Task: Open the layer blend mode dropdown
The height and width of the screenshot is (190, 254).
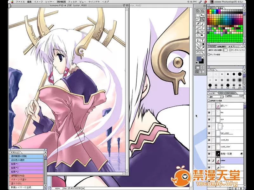Action: point(216,97)
